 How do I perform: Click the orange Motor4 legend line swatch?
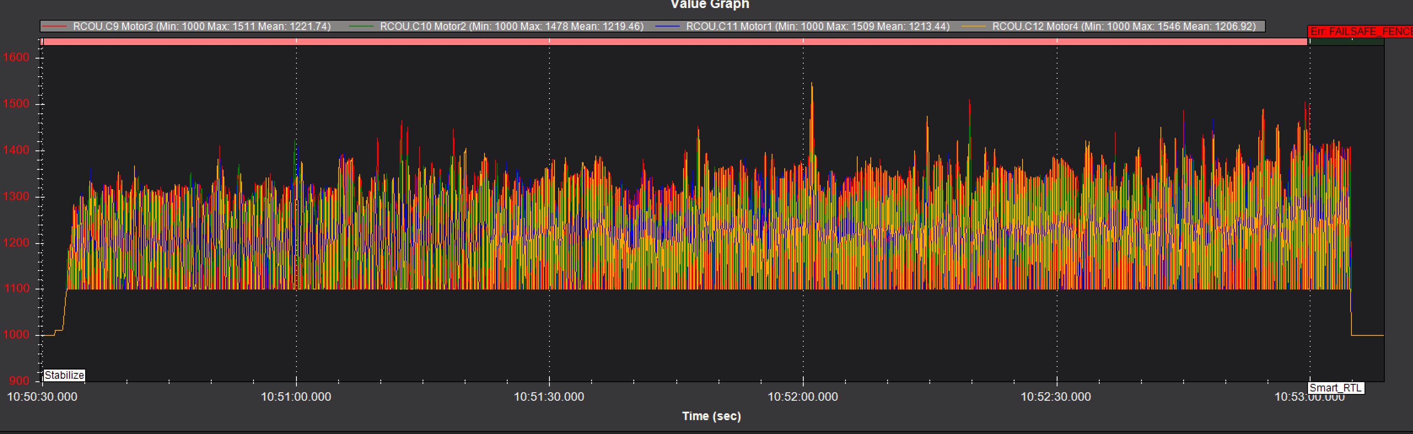coord(974,26)
